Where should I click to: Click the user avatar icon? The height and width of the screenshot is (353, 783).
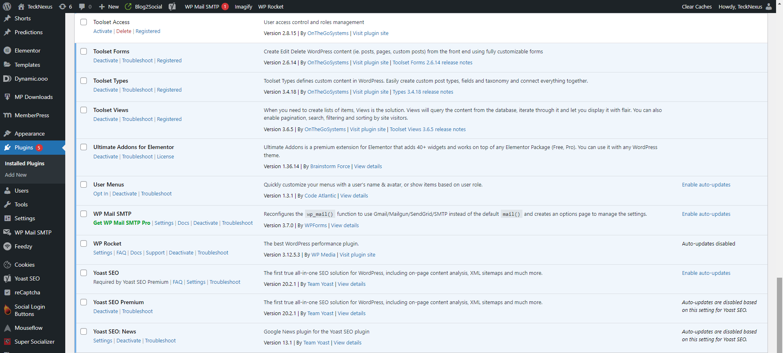click(x=769, y=7)
